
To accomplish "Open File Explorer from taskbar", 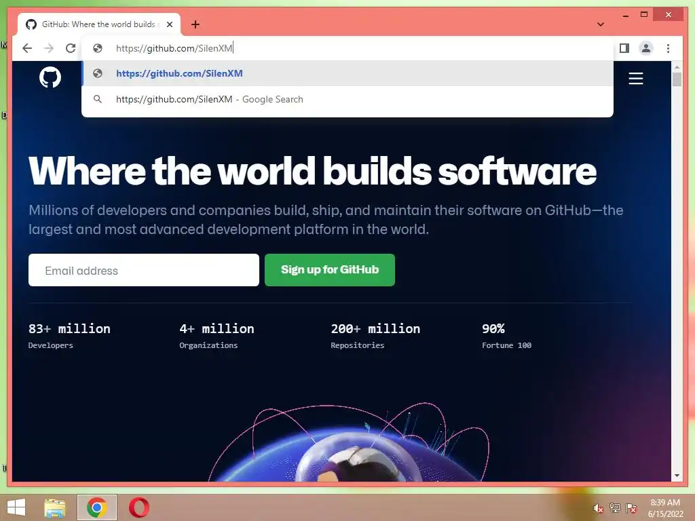I will coord(55,507).
